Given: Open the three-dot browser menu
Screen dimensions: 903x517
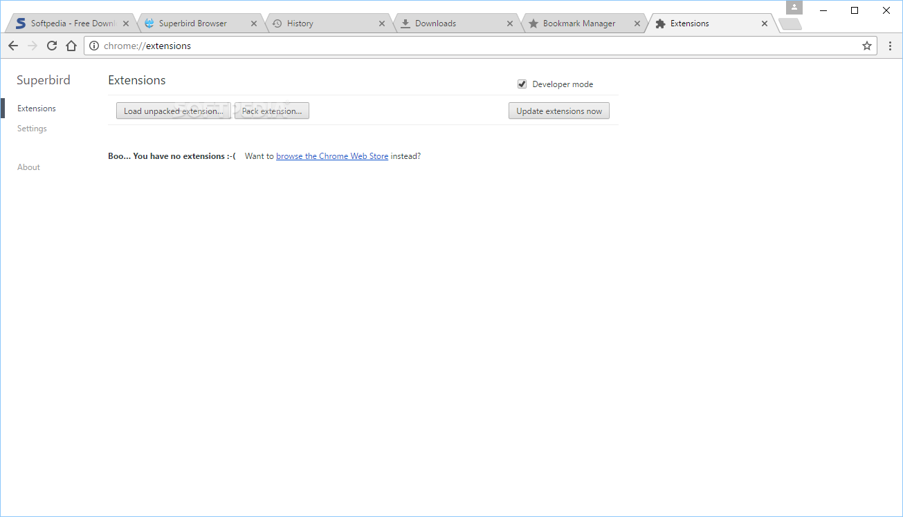Looking at the screenshot, I should (x=891, y=46).
